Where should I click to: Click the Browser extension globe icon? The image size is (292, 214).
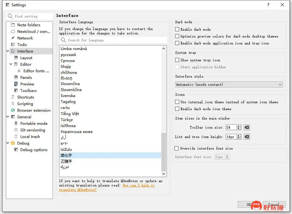click(x=13, y=110)
